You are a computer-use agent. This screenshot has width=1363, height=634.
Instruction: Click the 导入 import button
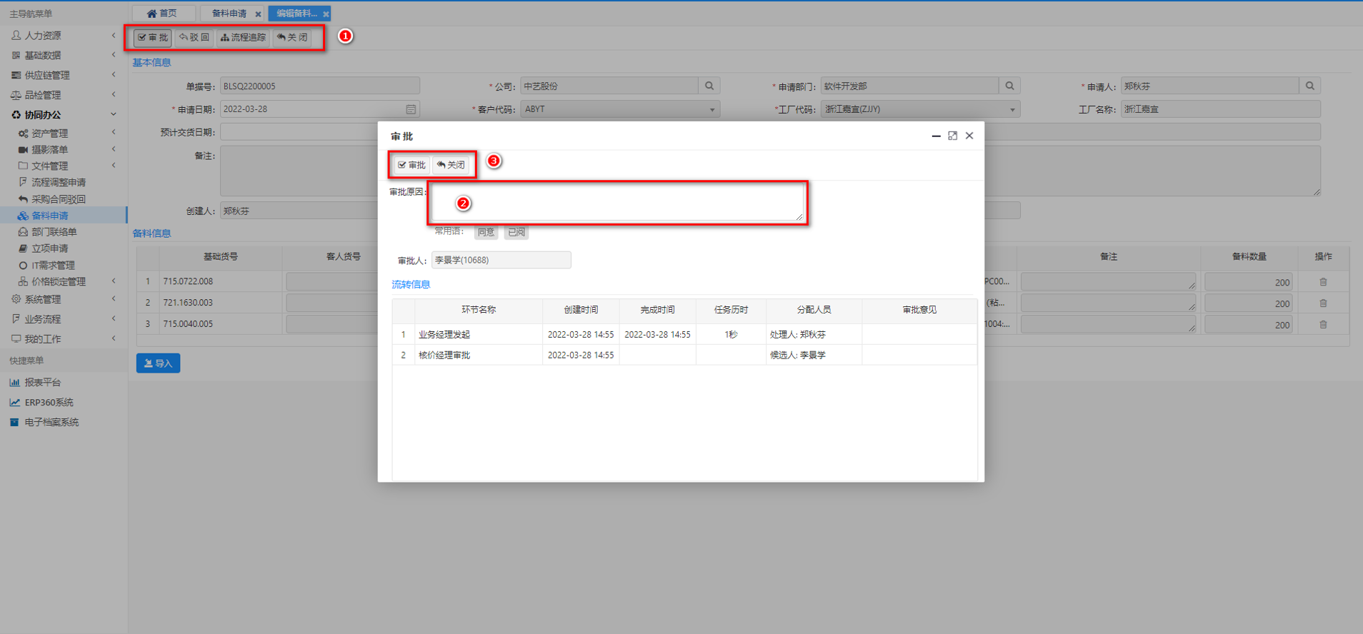pos(158,363)
